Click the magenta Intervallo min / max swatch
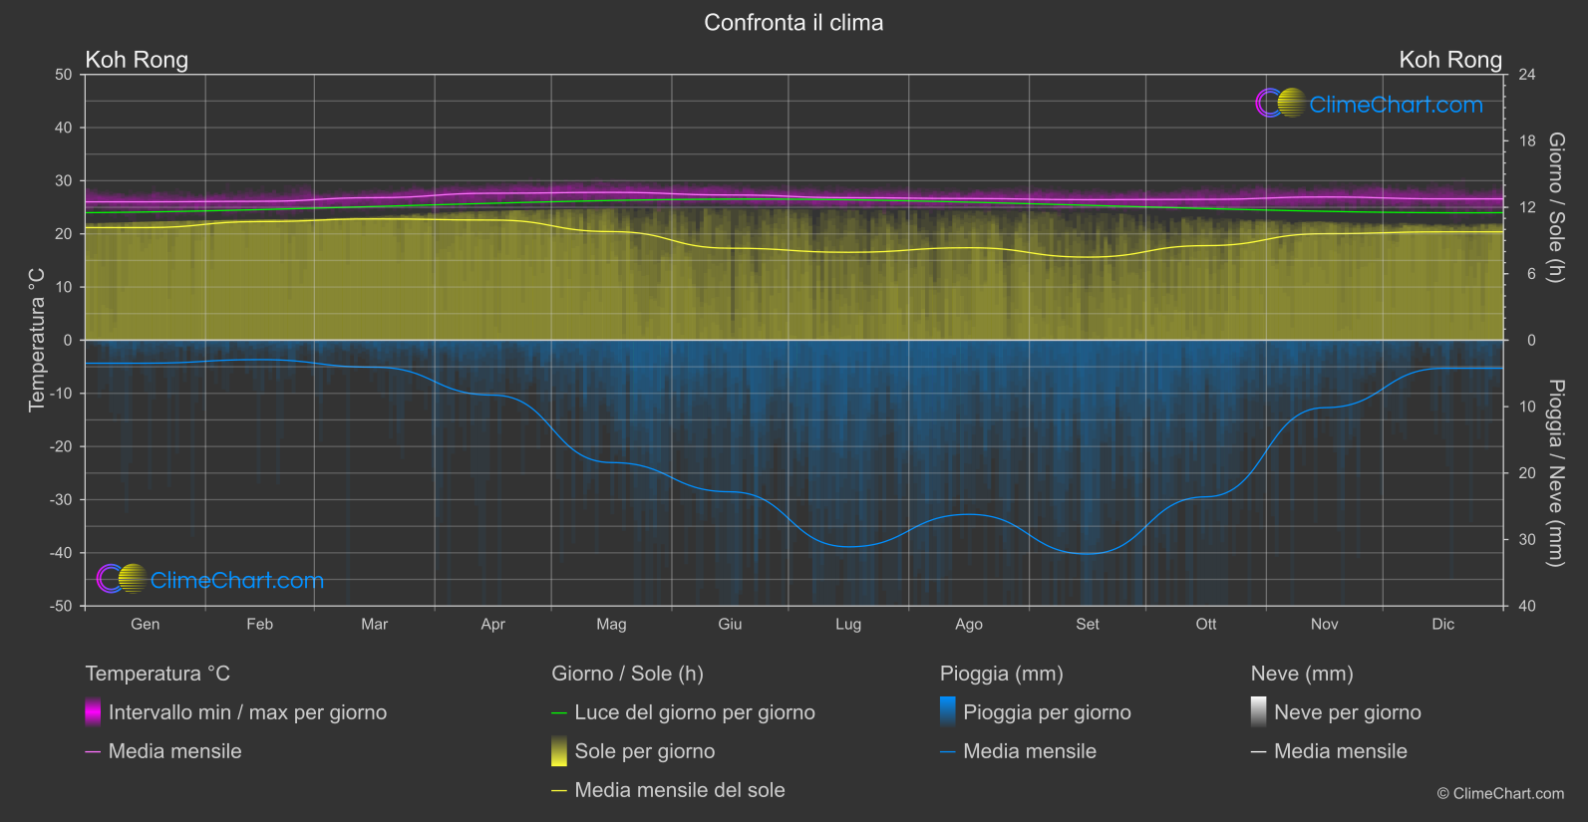Image resolution: width=1588 pixels, height=822 pixels. (x=93, y=712)
